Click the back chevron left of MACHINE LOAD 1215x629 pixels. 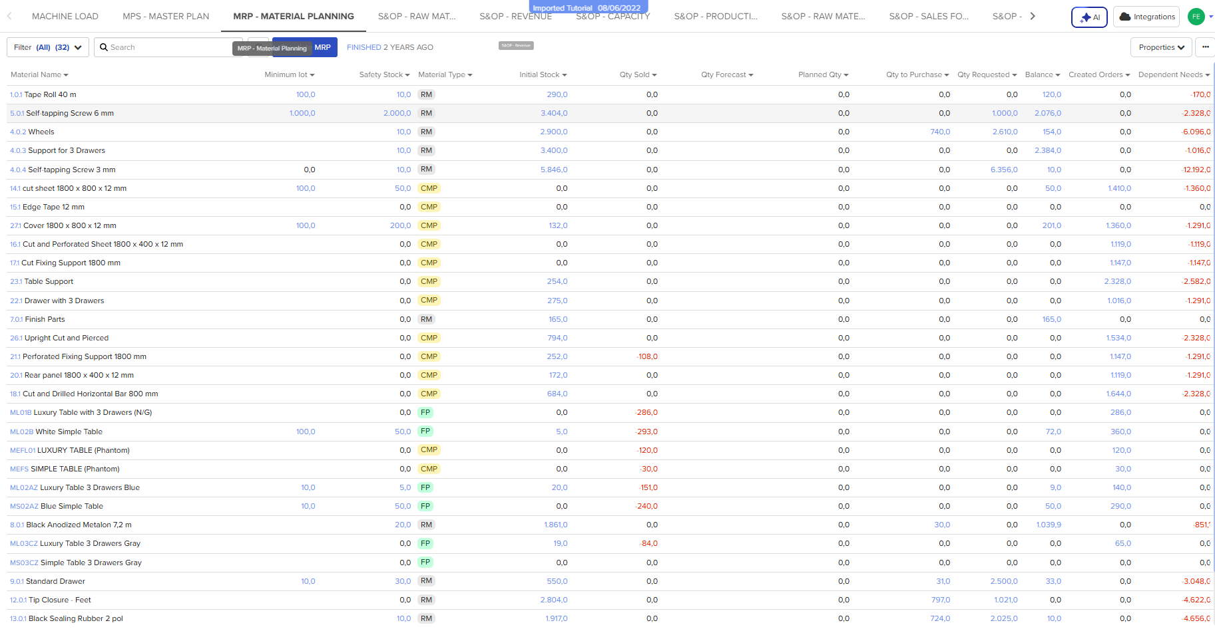(9, 16)
